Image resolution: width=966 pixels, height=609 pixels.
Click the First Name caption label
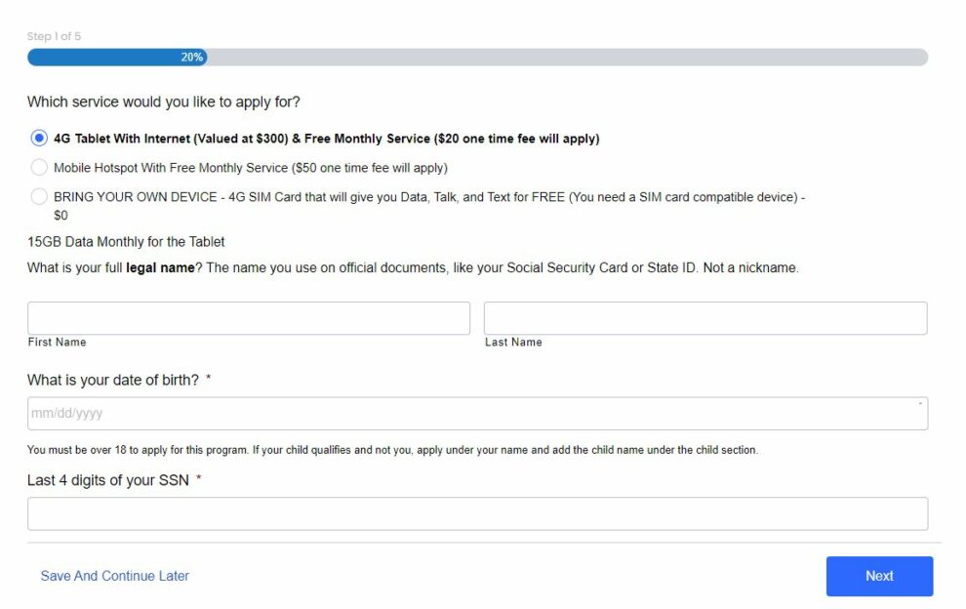(x=57, y=343)
